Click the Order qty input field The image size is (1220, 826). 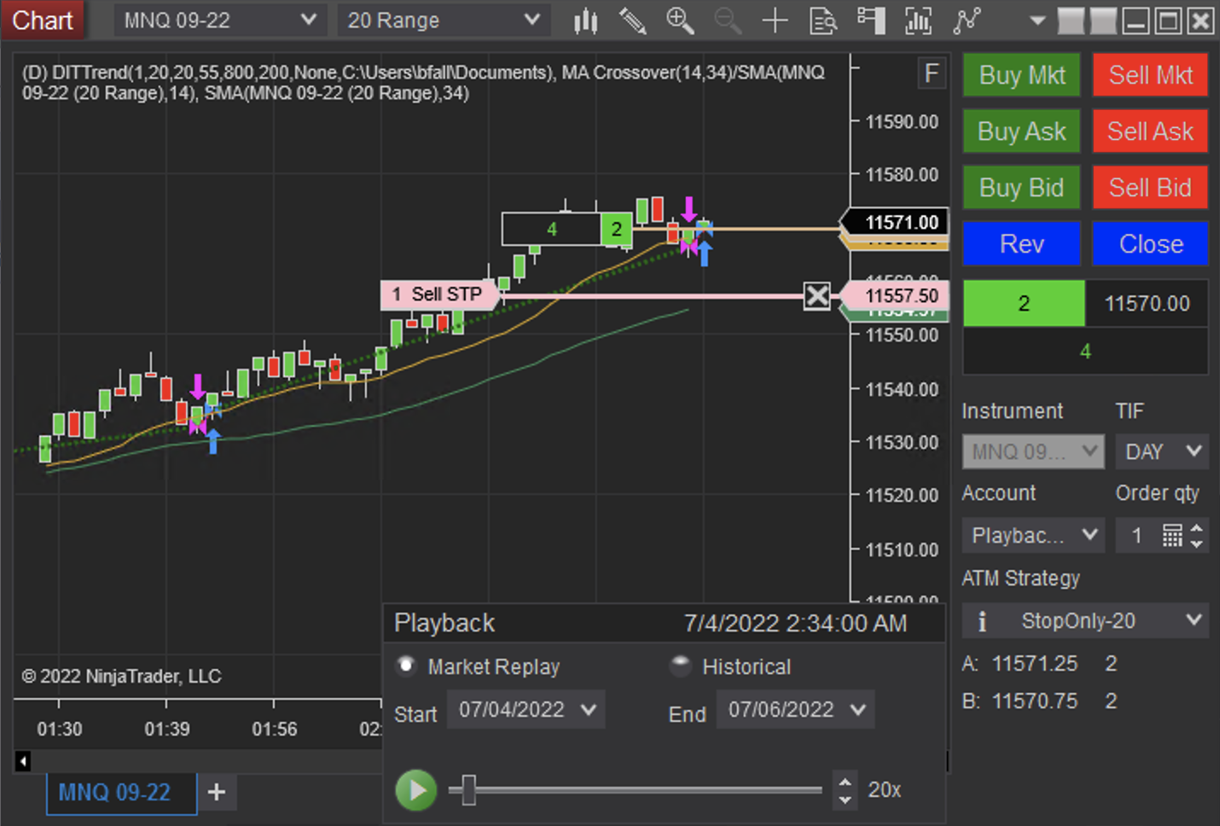1137,535
